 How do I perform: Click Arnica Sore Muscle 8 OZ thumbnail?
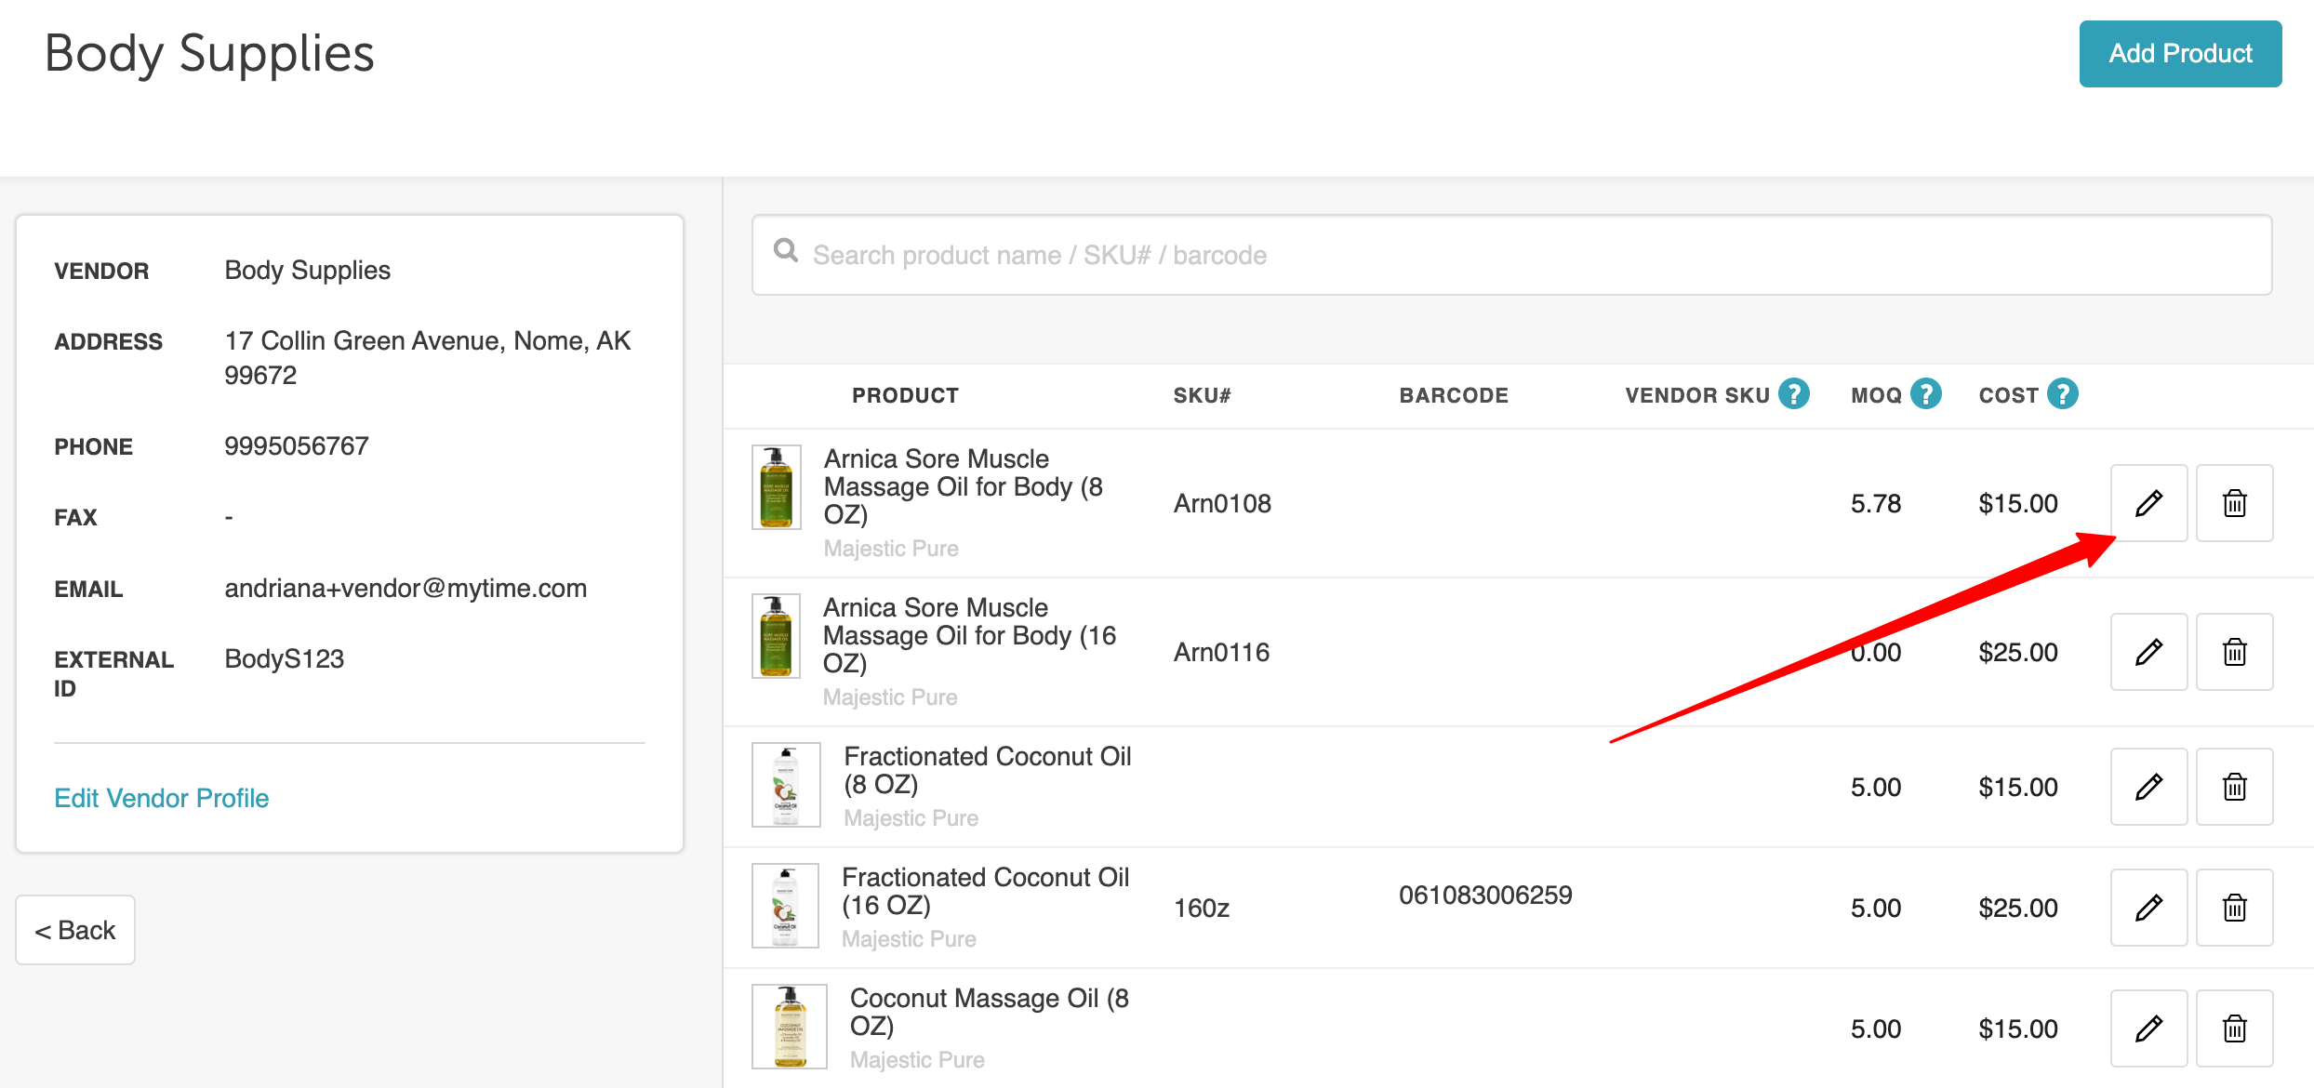point(777,487)
